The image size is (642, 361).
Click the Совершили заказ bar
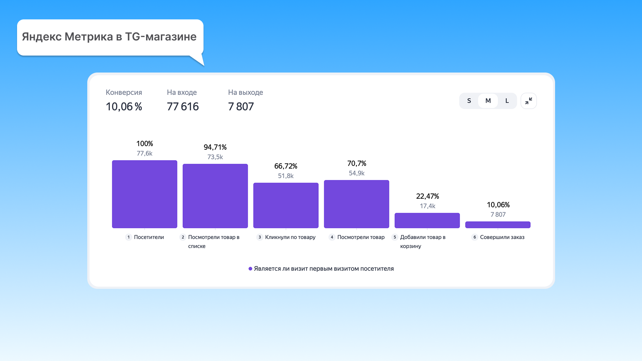click(x=498, y=225)
